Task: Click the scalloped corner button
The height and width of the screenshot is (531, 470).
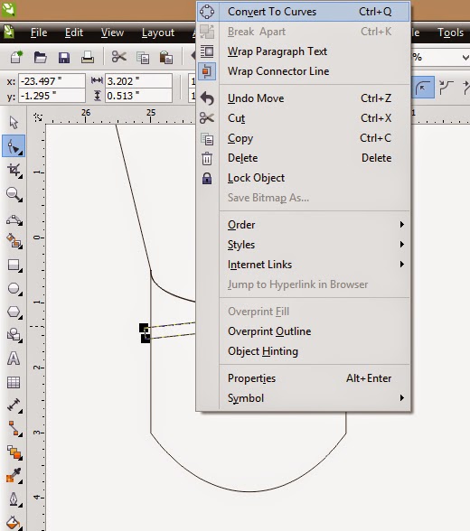Action: tap(446, 88)
